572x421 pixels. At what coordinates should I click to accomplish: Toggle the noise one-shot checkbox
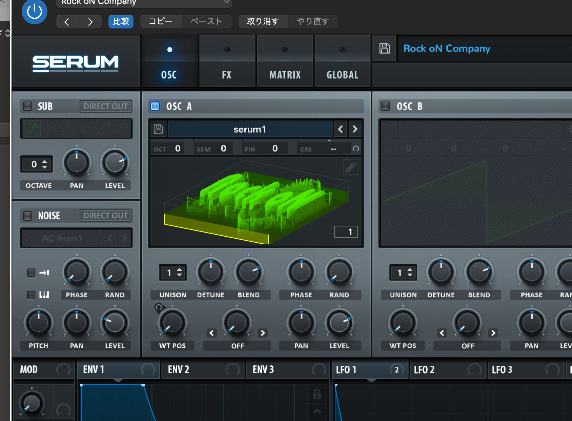pos(31,273)
